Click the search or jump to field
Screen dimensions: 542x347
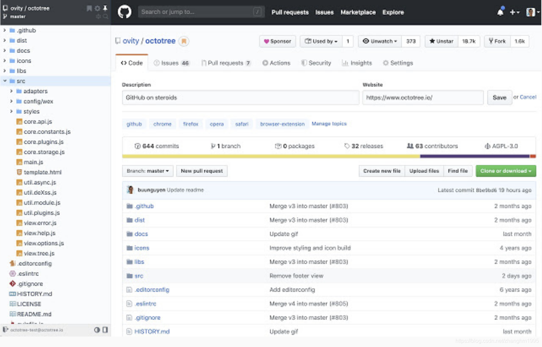pyautogui.click(x=201, y=12)
